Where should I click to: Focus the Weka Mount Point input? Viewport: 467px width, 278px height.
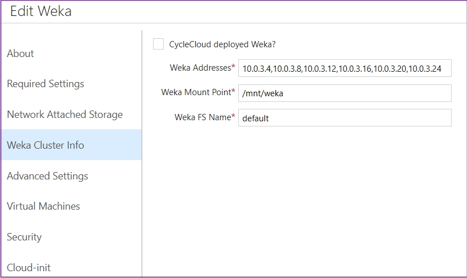pyautogui.click(x=344, y=93)
